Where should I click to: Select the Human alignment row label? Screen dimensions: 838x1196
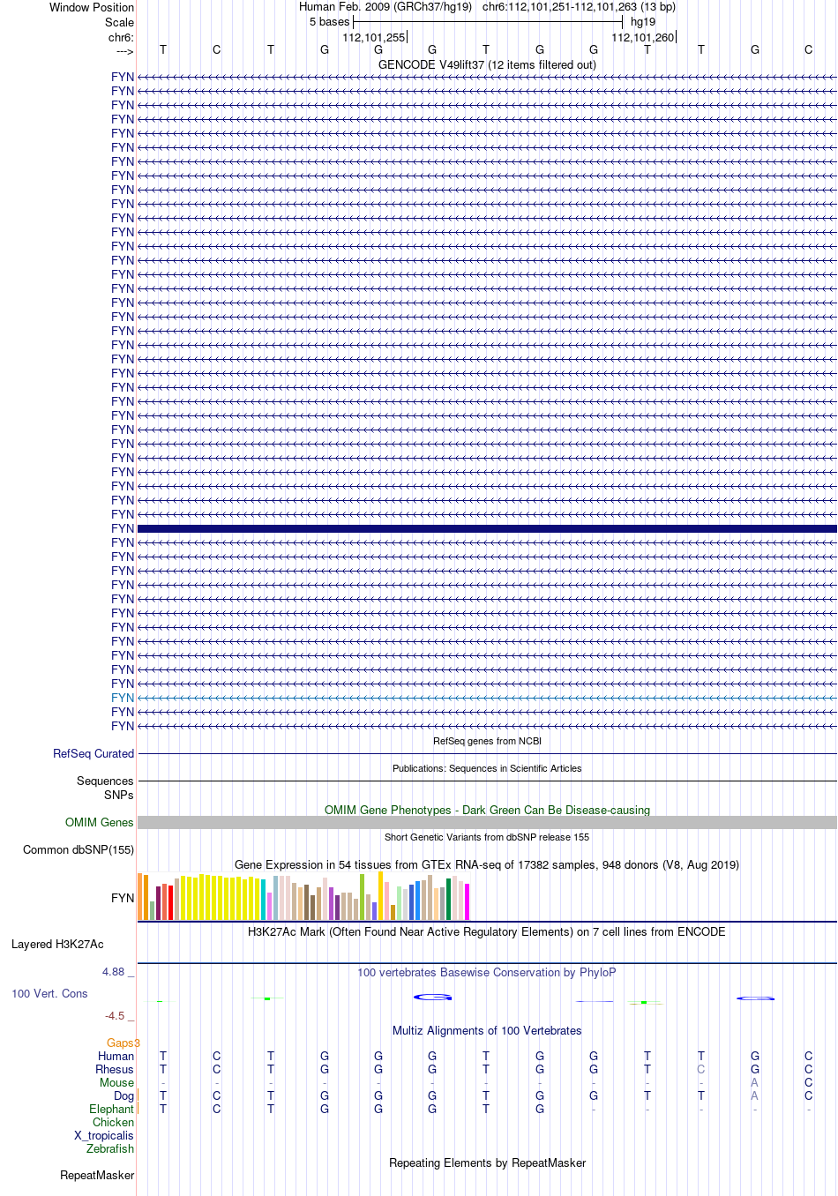116,1056
